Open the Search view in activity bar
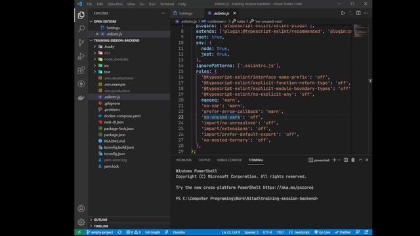The width and height of the screenshot is (420, 236). [81, 29]
